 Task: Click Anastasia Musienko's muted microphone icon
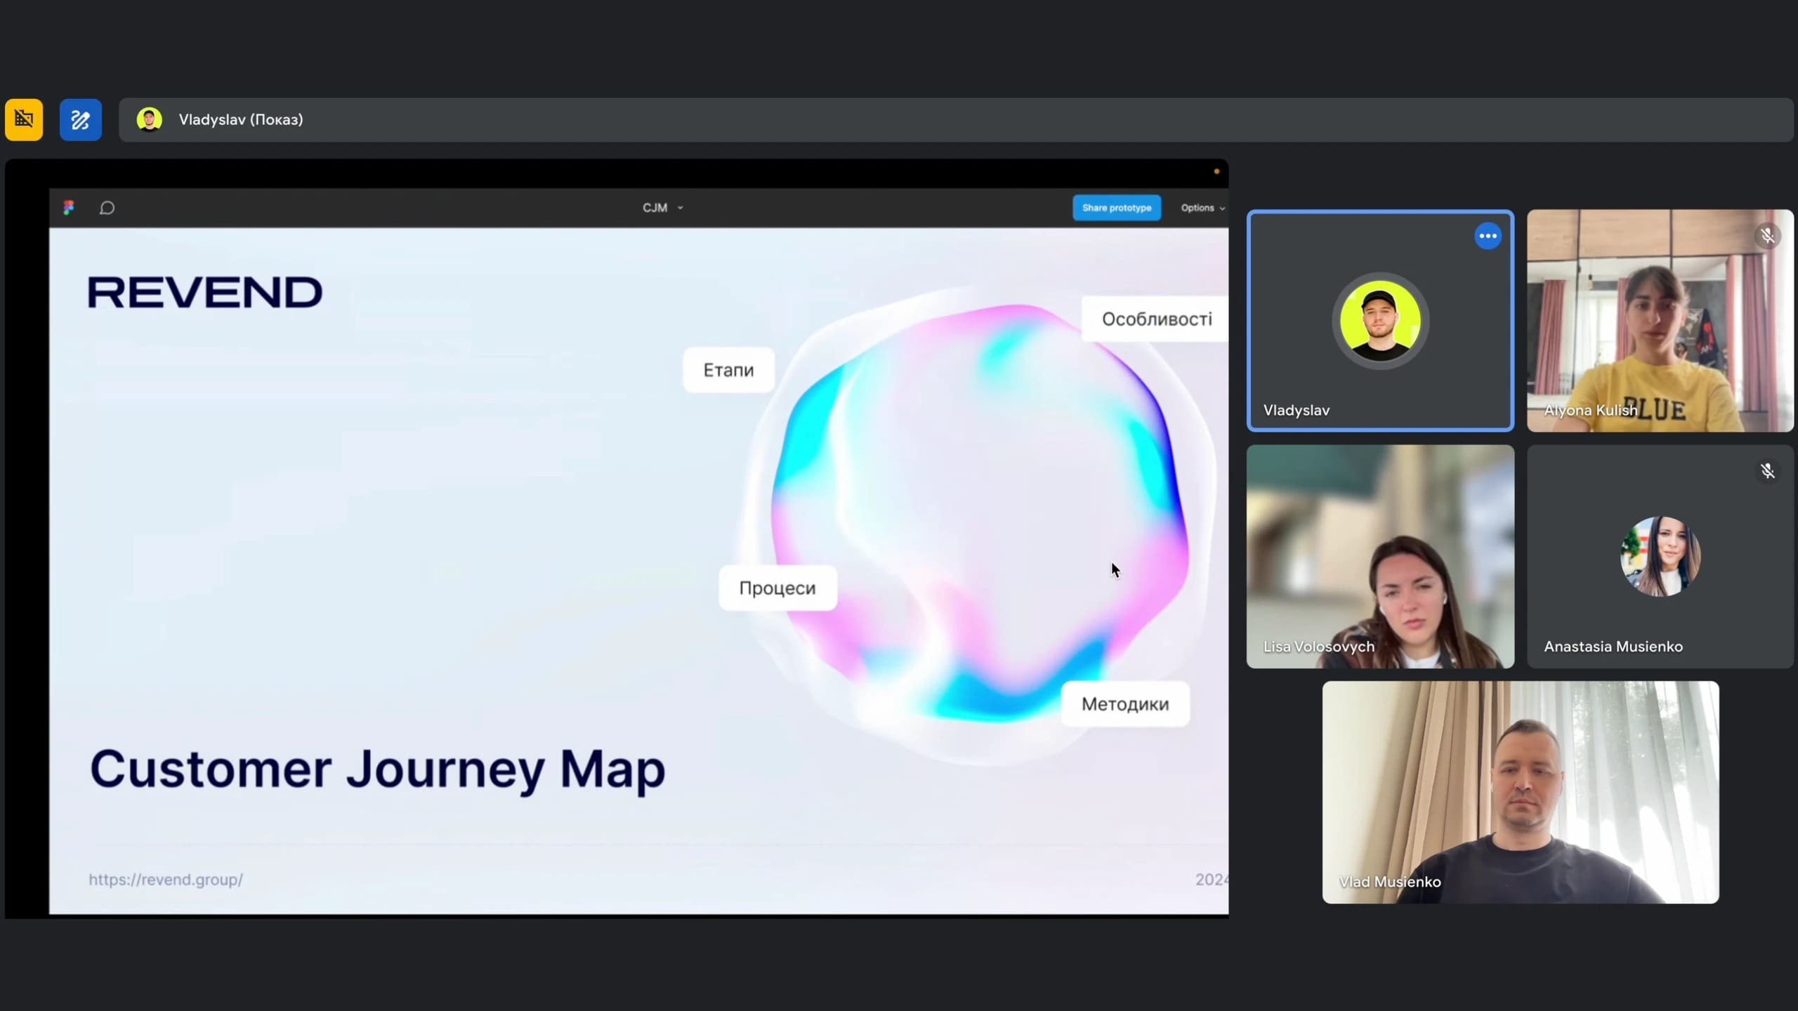click(1767, 471)
